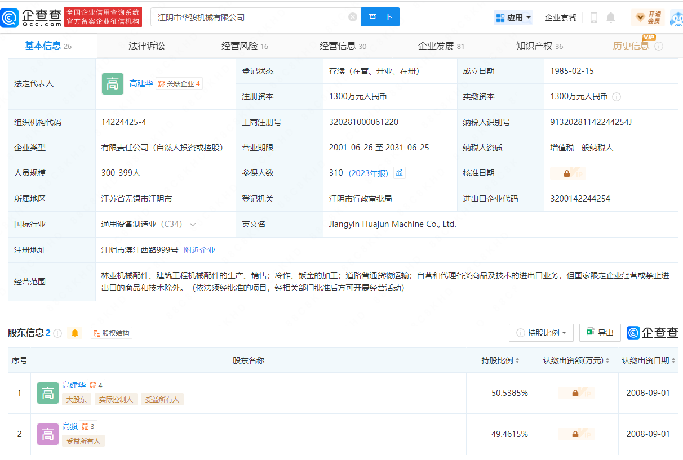Click the search box clear icon
Screen dimensions: 683x460
[353, 17]
